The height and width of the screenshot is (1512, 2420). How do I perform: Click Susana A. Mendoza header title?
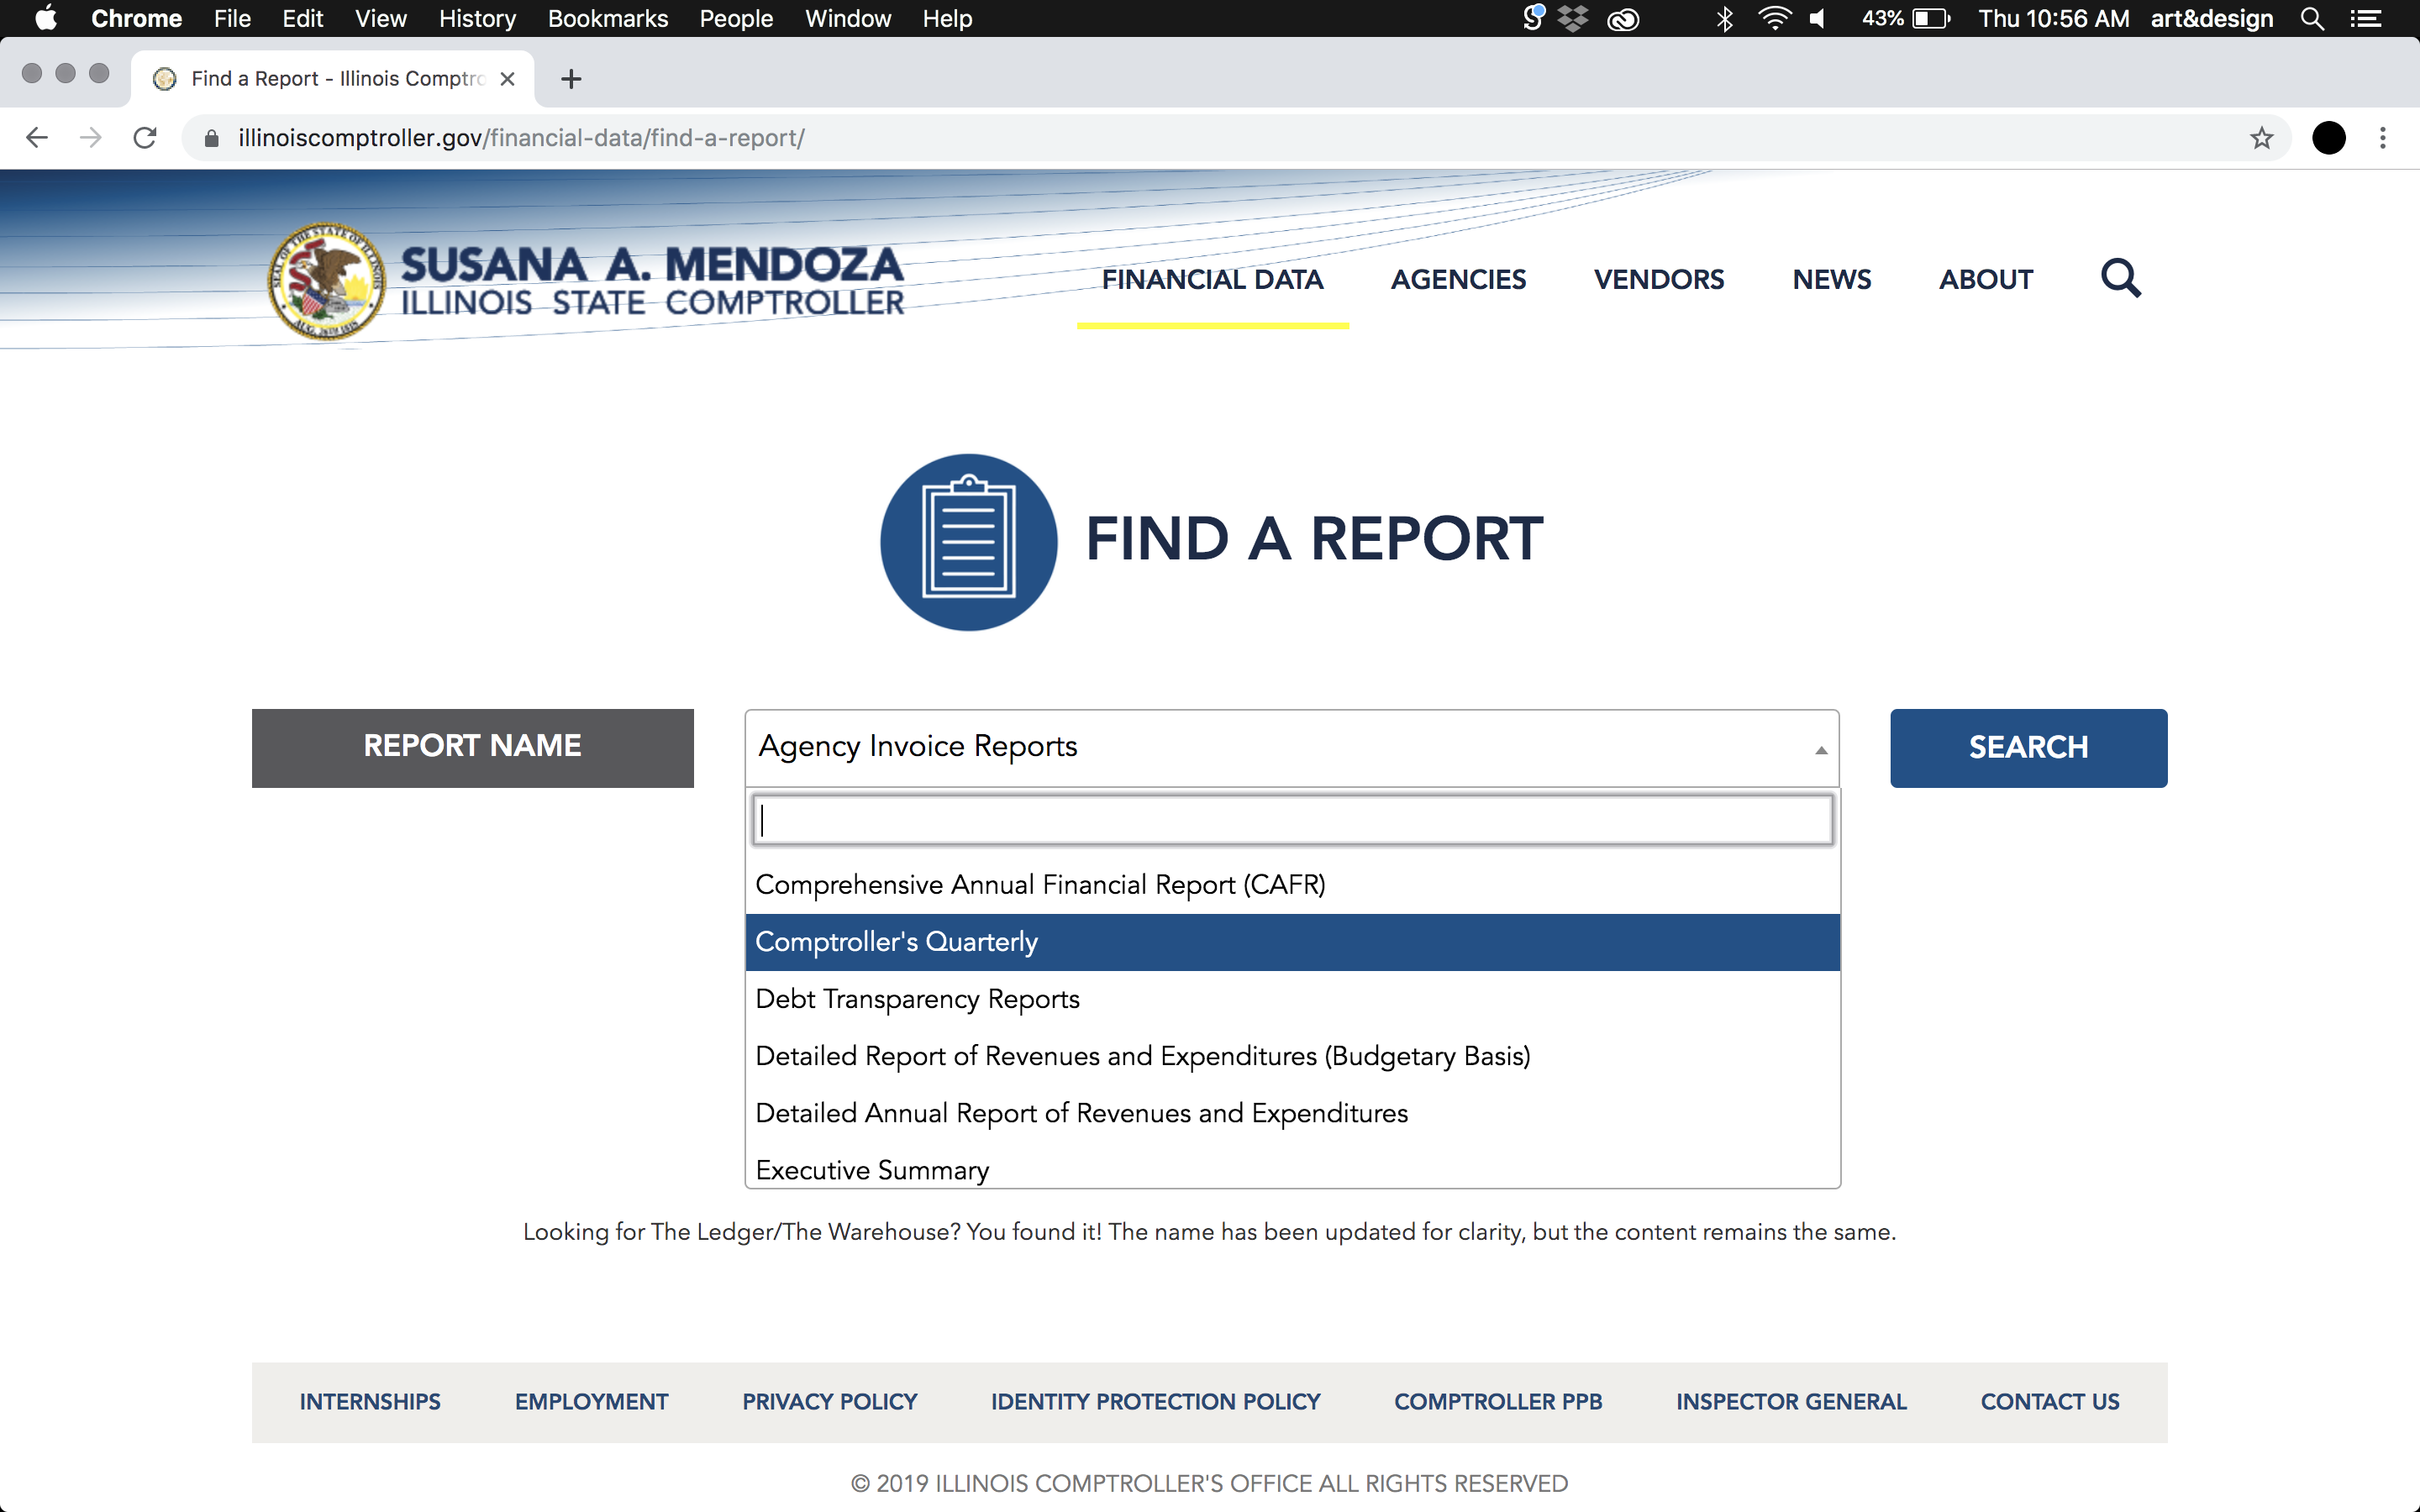[652, 265]
